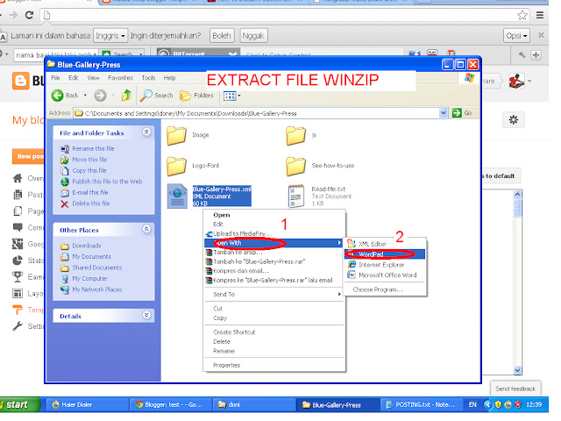The width and height of the screenshot is (561, 421).
Task: Click Copy this file task
Action: pyautogui.click(x=89, y=171)
